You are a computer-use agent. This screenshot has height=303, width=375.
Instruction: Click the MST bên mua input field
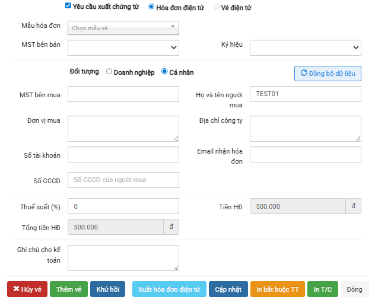123,94
